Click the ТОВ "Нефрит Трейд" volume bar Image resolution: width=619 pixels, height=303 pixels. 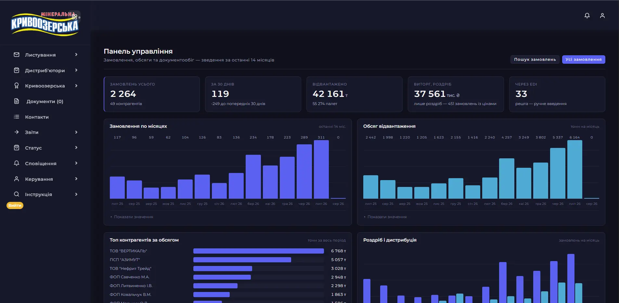pyautogui.click(x=223, y=269)
